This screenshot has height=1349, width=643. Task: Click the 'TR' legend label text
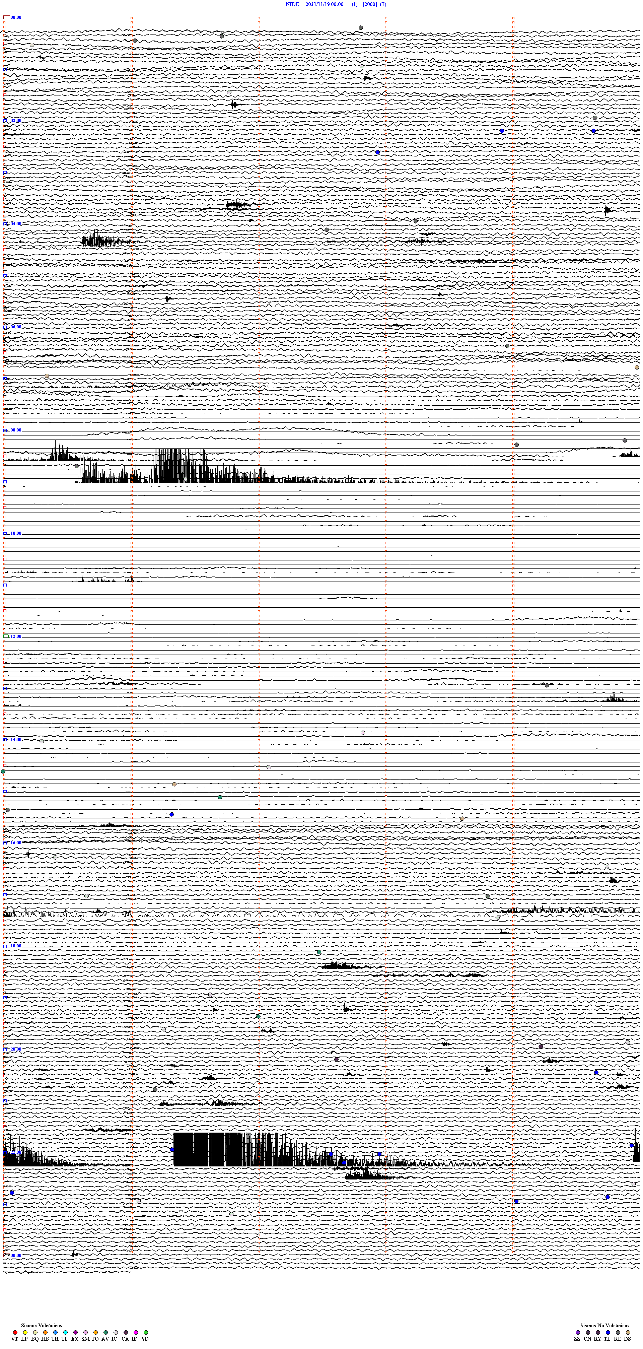[x=55, y=1339]
